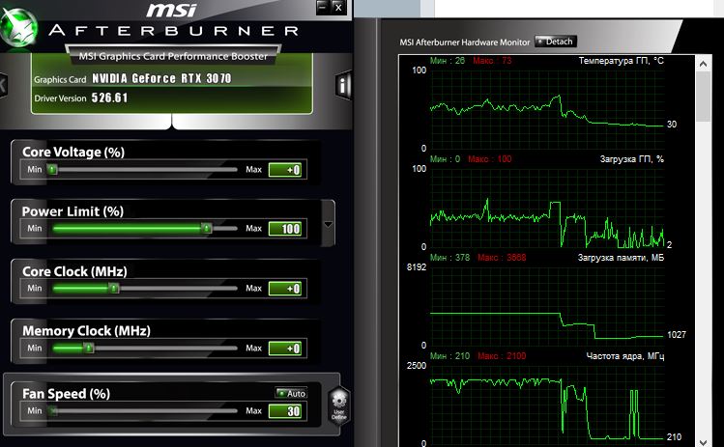Viewport: 724px width, 447px height.
Task: Click the monitor scrollbar down arrow
Action: (704, 442)
